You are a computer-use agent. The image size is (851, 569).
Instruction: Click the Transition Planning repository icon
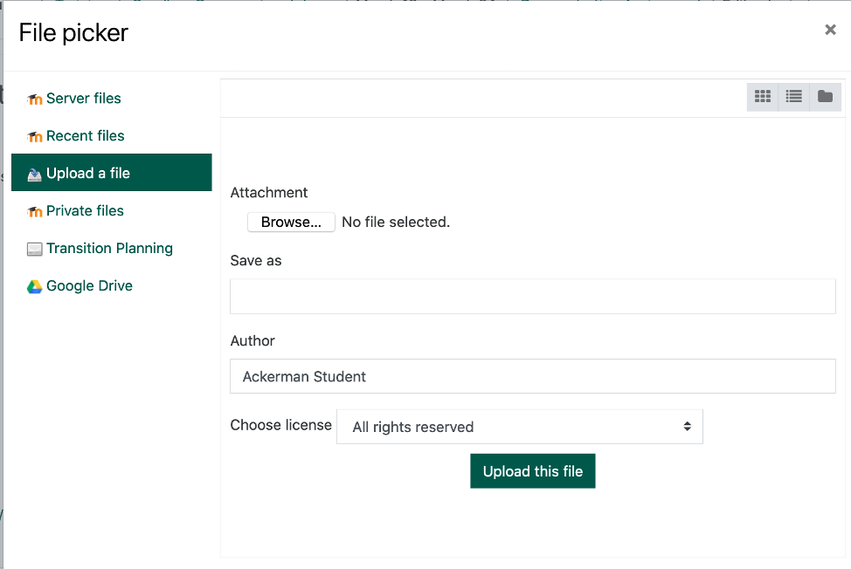pyautogui.click(x=35, y=248)
